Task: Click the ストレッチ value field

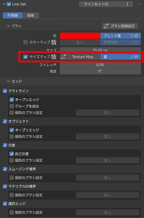Action: (100, 65)
